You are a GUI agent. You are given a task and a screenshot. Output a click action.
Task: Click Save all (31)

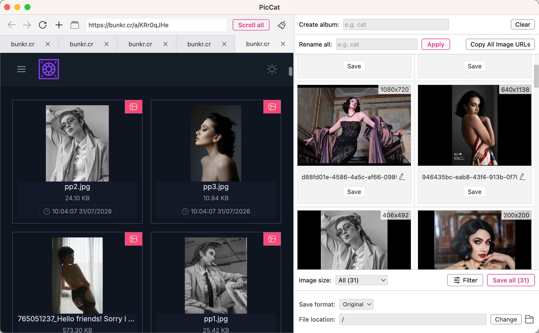[x=511, y=280]
